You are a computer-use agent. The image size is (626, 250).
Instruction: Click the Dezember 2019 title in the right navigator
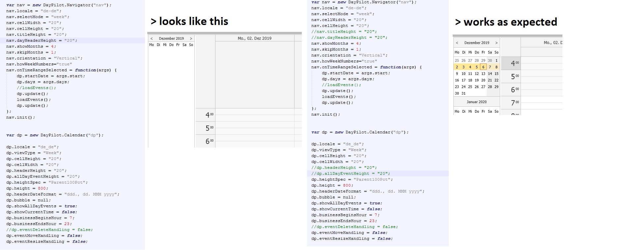(477, 43)
